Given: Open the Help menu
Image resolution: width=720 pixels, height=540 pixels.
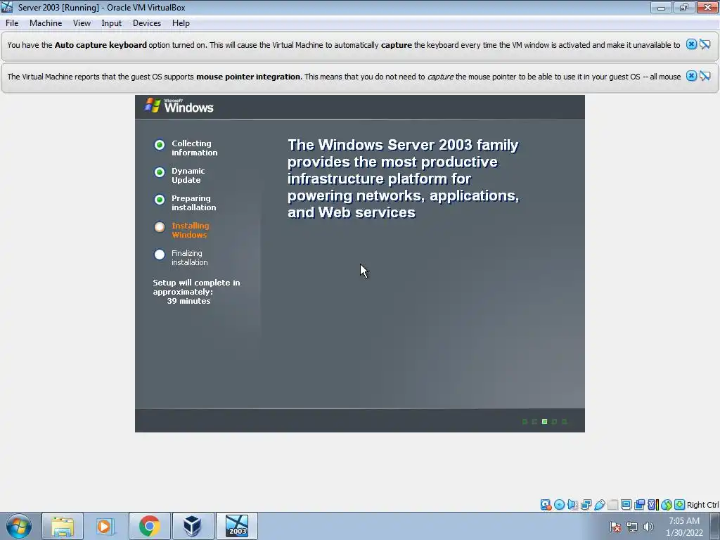Looking at the screenshot, I should (181, 23).
